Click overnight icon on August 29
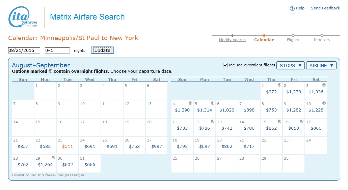 [x=53, y=158]
